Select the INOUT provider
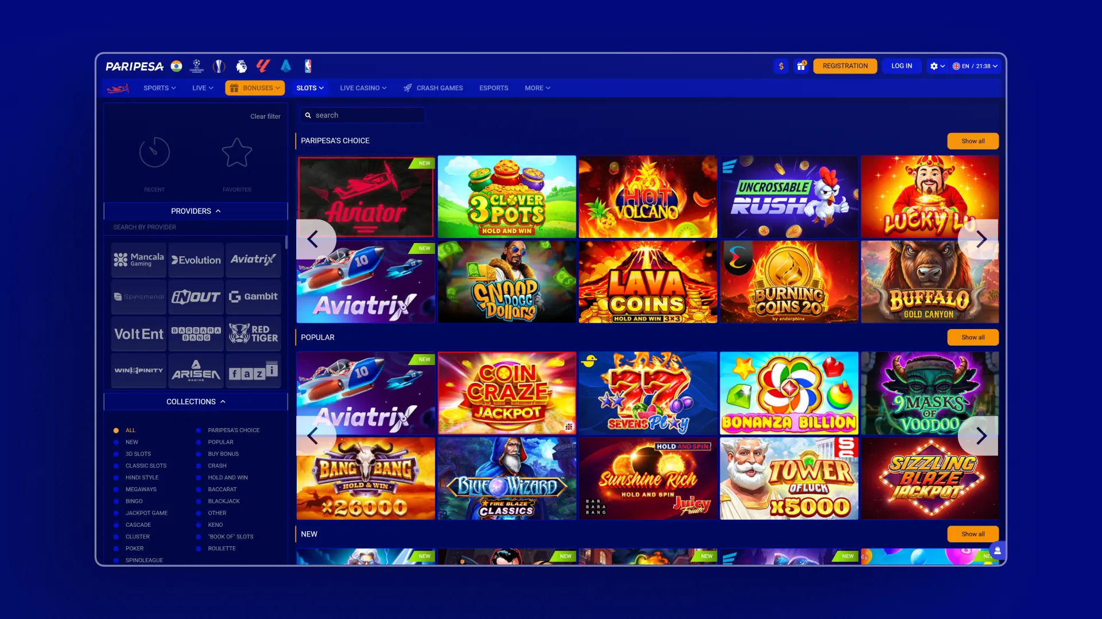Image resolution: width=1102 pixels, height=619 pixels. tap(196, 297)
